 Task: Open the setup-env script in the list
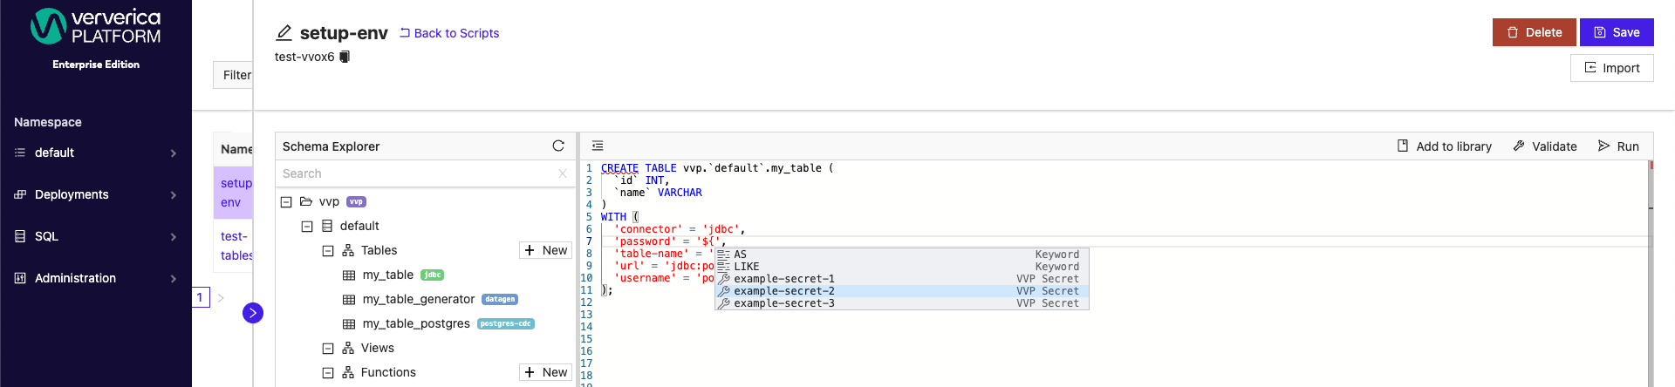(236, 193)
